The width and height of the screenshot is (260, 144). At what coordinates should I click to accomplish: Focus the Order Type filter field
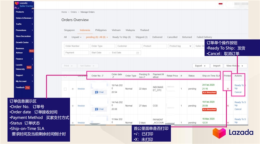click(103, 46)
